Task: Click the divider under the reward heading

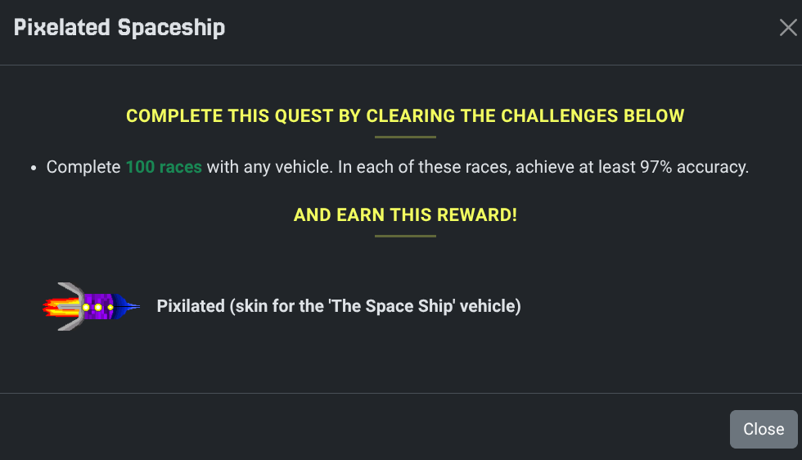Action: (405, 236)
